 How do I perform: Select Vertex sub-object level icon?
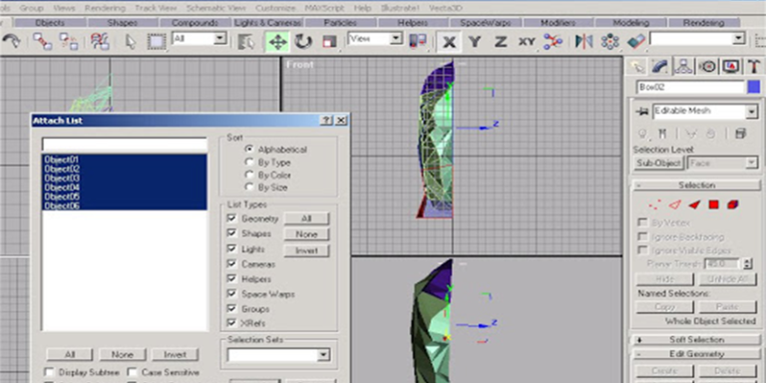point(655,205)
